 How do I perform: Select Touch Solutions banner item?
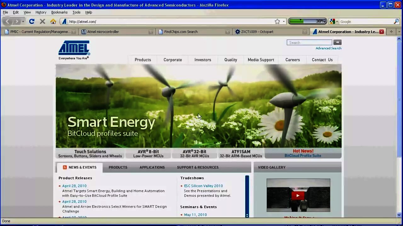[x=90, y=153]
